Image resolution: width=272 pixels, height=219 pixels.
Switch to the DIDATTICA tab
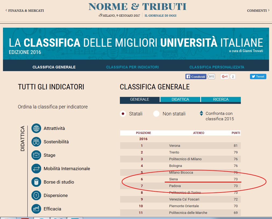pyautogui.click(x=180, y=99)
